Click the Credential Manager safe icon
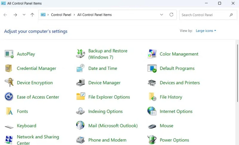 (x=9, y=68)
